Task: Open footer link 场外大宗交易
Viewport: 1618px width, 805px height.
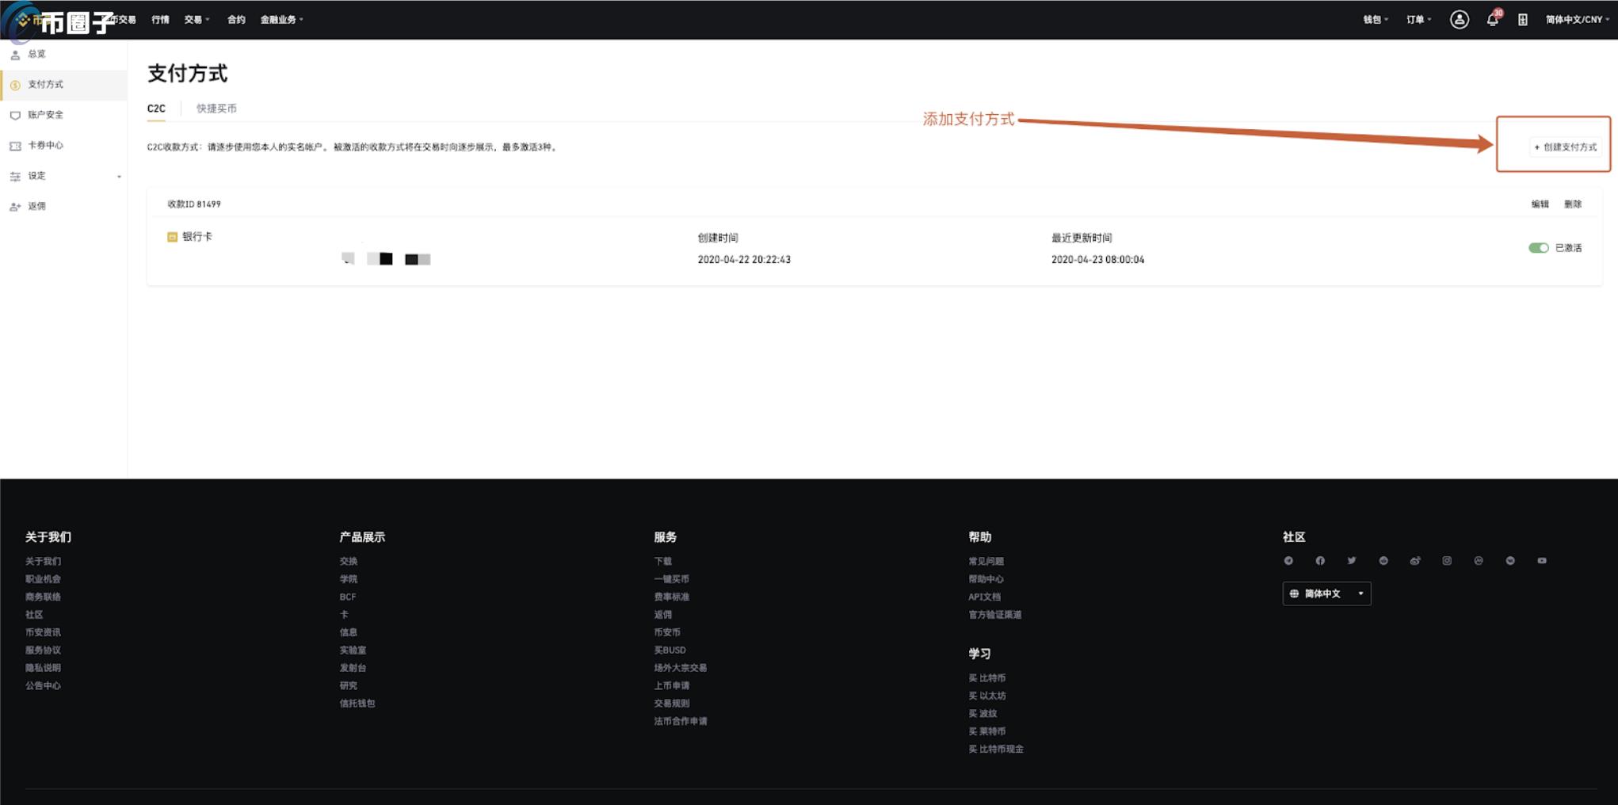Action: (681, 668)
